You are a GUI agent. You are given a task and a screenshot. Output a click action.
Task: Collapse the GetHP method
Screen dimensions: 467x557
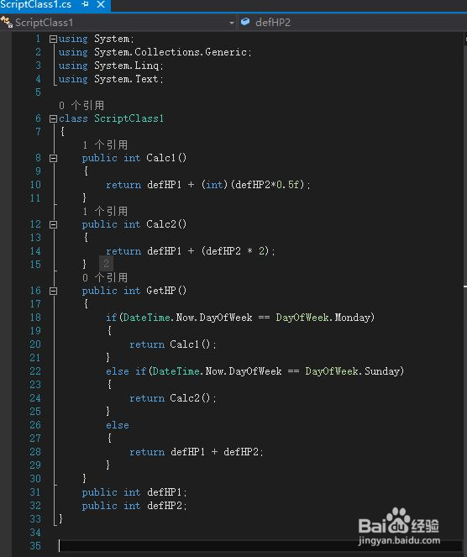[x=53, y=292]
